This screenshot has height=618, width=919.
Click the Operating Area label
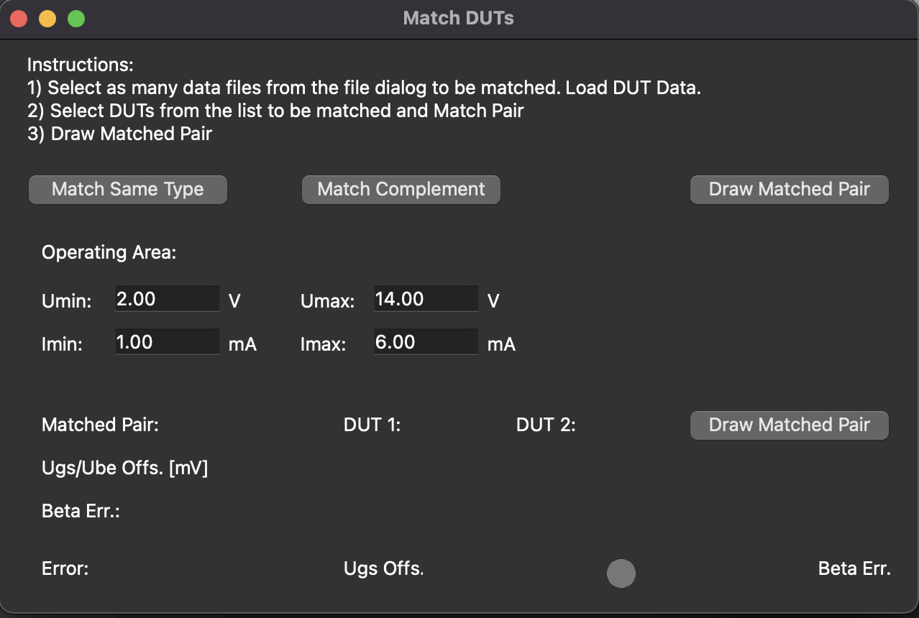point(109,253)
